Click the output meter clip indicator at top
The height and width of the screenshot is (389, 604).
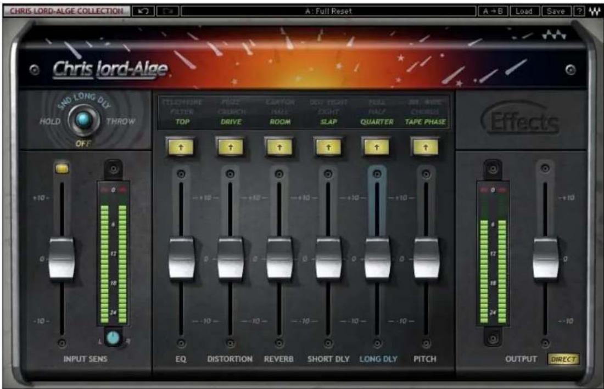pyautogui.click(x=493, y=190)
